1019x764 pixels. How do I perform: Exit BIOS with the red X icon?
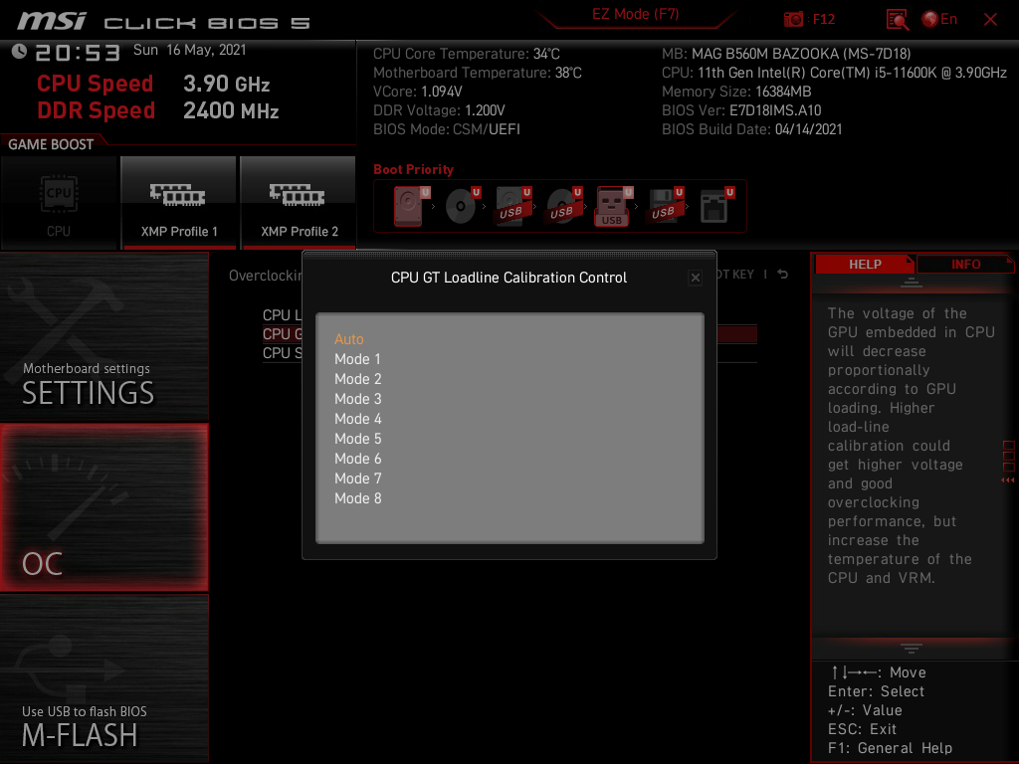990,20
